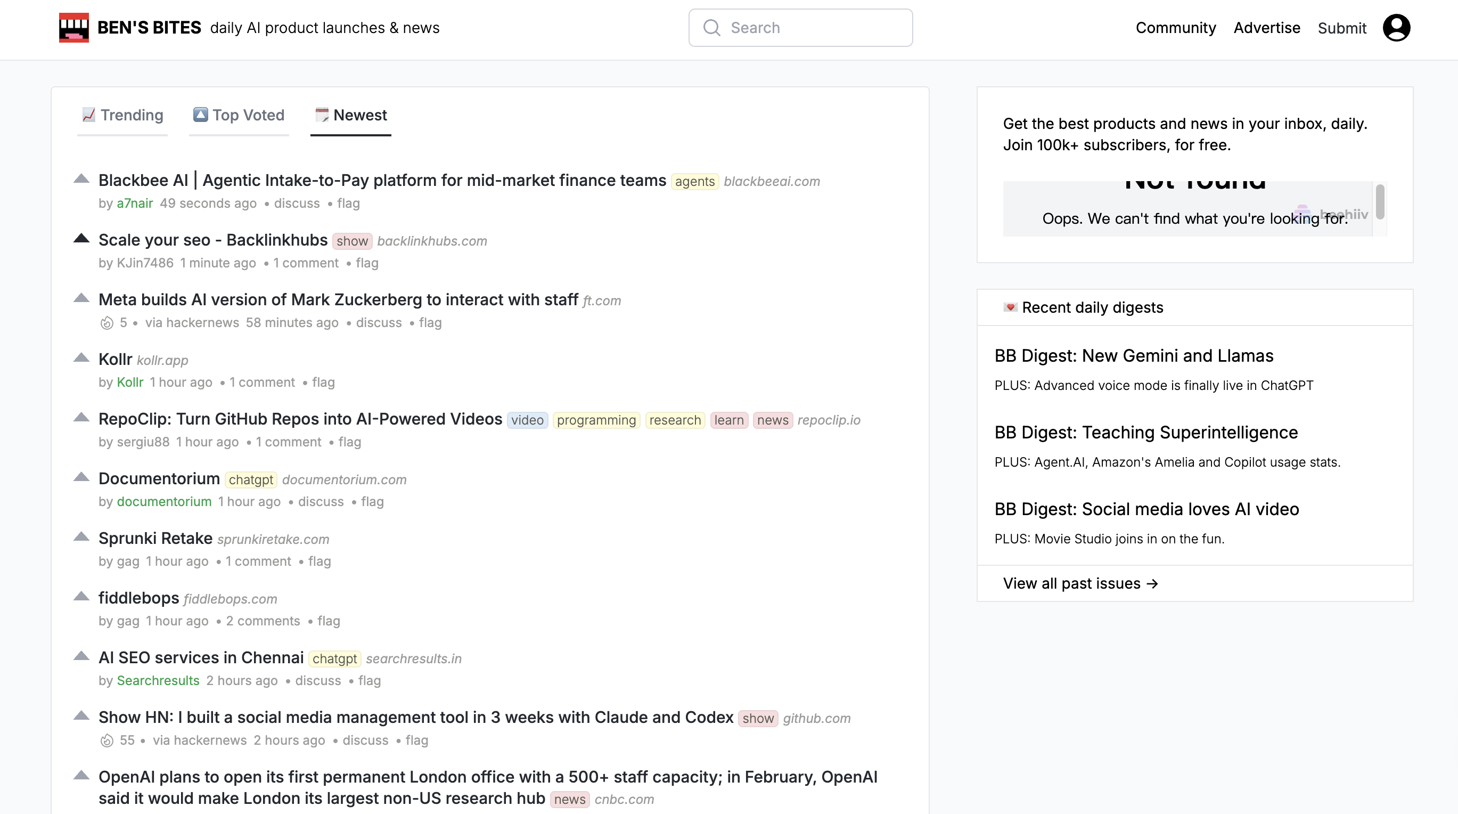This screenshot has height=814, width=1458.
Task: Click the research tag on RepoClip
Action: pos(675,420)
